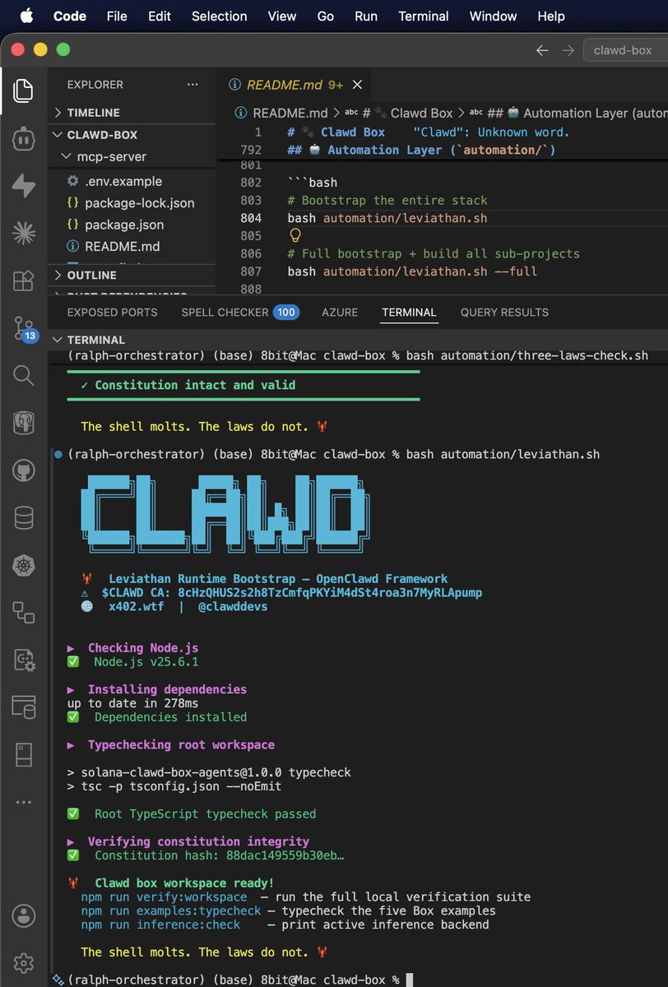Collapse the mcp-server folder
Screen dimensions: 668x987
click(x=132, y=156)
